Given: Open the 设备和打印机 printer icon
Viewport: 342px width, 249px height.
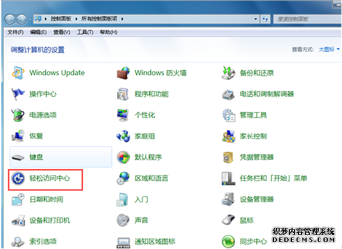Looking at the screenshot, I should (19, 220).
